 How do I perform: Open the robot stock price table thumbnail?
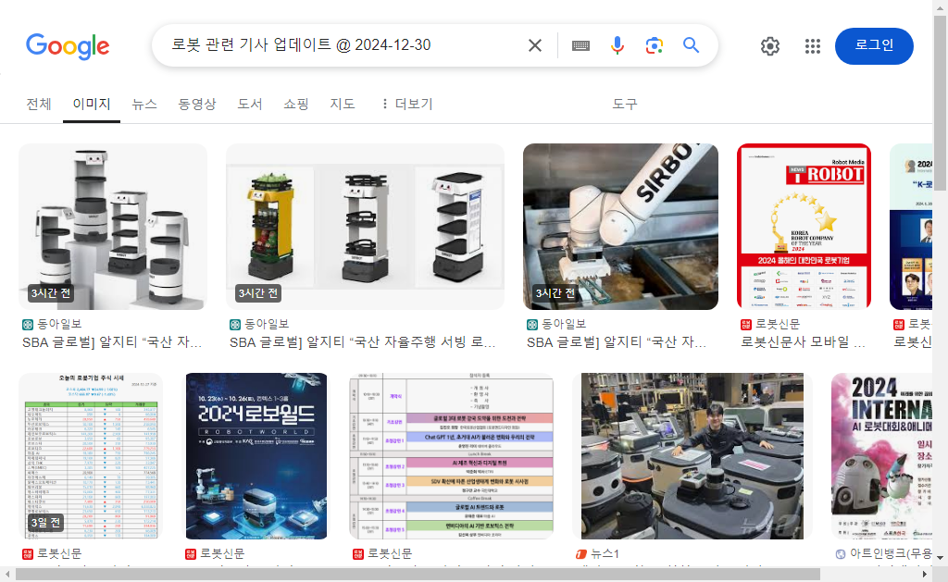click(x=91, y=456)
